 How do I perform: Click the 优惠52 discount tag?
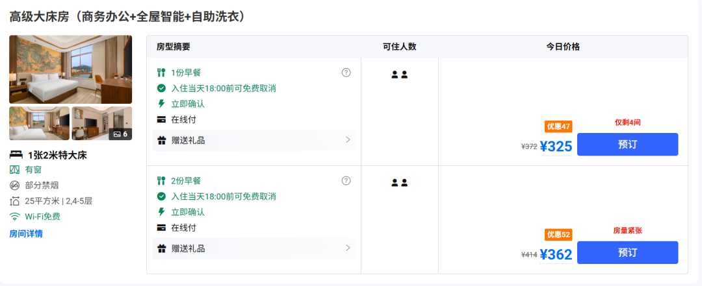coord(558,235)
